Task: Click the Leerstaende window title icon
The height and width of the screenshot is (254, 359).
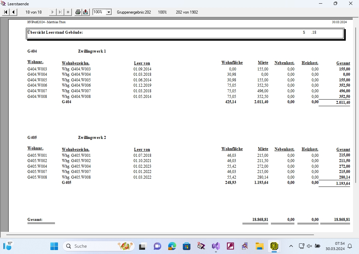Action: pyautogui.click(x=3, y=4)
